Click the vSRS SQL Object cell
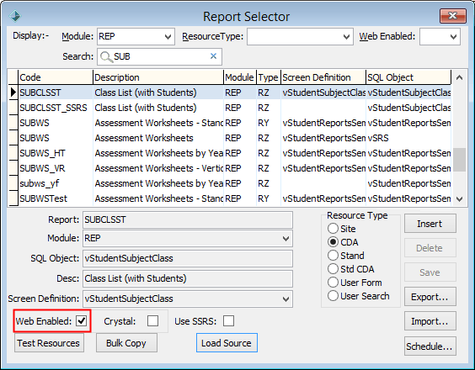The height and width of the screenshot is (370, 475). point(408,138)
